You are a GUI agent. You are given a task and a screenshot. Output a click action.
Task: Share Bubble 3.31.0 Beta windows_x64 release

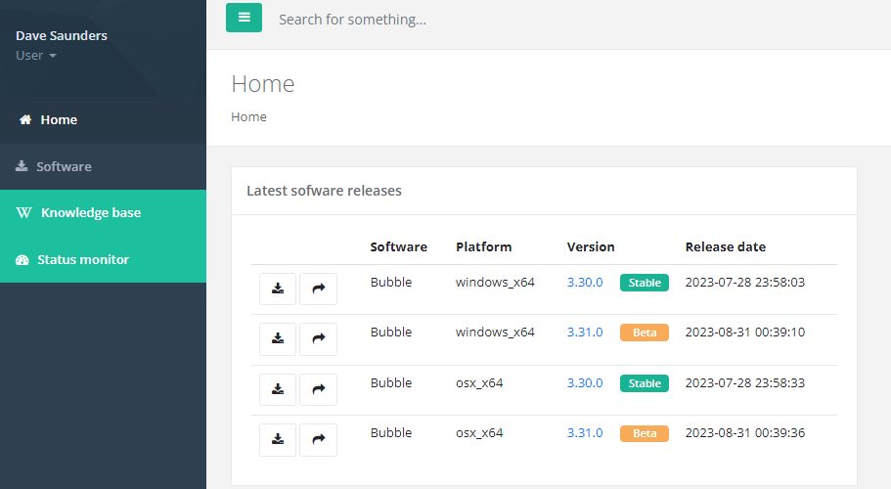(x=318, y=338)
